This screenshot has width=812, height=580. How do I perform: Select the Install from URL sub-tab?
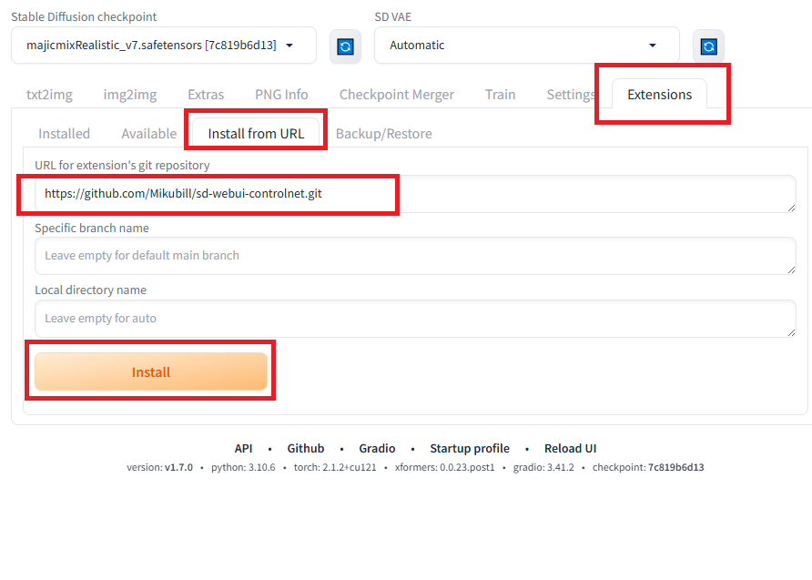(x=256, y=134)
